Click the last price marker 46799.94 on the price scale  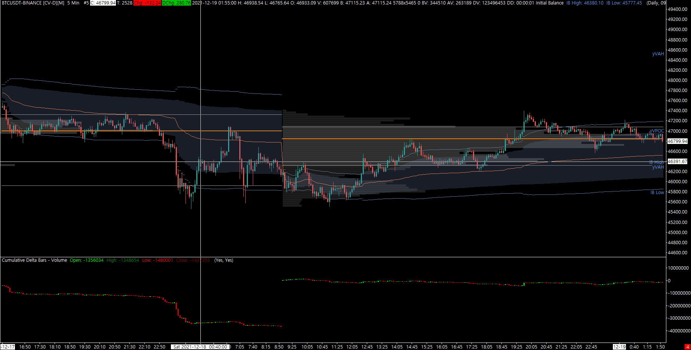pyautogui.click(x=678, y=141)
